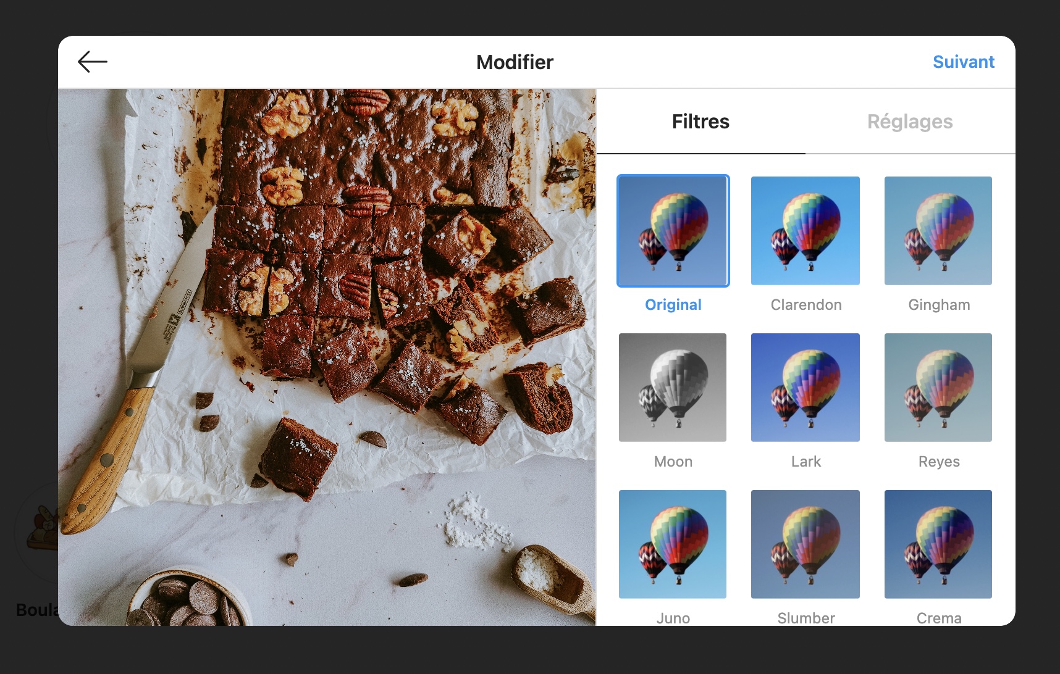Apply the Moon black-and-white filter

[673, 388]
